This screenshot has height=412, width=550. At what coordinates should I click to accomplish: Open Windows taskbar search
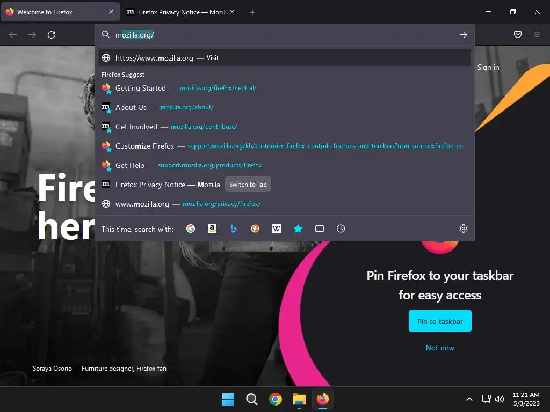[x=252, y=399]
